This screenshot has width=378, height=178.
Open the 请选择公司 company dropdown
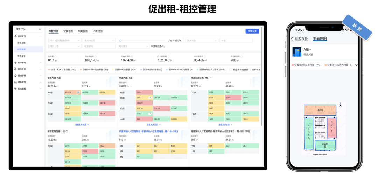(99, 41)
